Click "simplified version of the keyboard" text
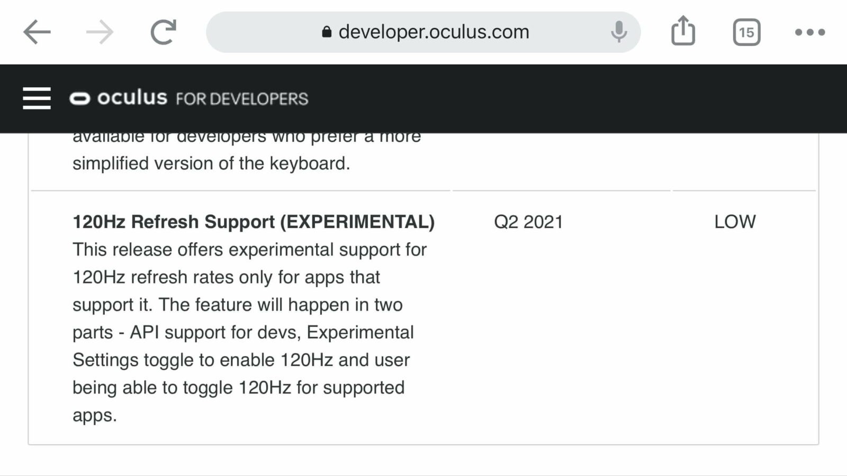This screenshot has width=847, height=476. coord(211,163)
